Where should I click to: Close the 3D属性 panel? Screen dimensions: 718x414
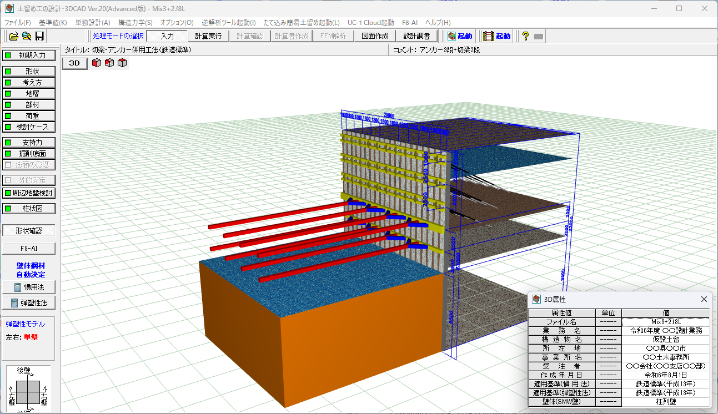pos(704,299)
